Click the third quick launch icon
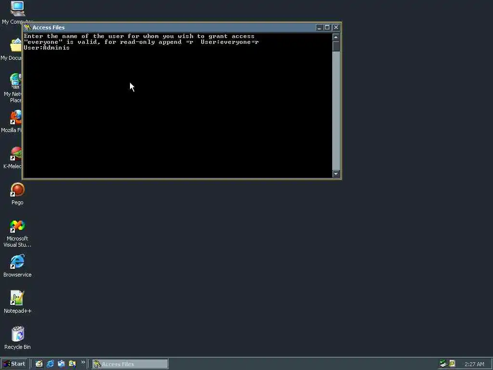 (x=61, y=364)
